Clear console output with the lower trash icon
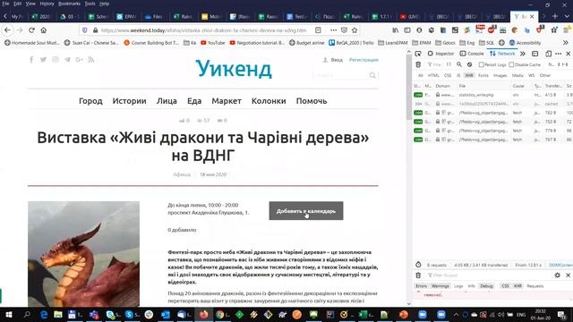 [x=418, y=275]
